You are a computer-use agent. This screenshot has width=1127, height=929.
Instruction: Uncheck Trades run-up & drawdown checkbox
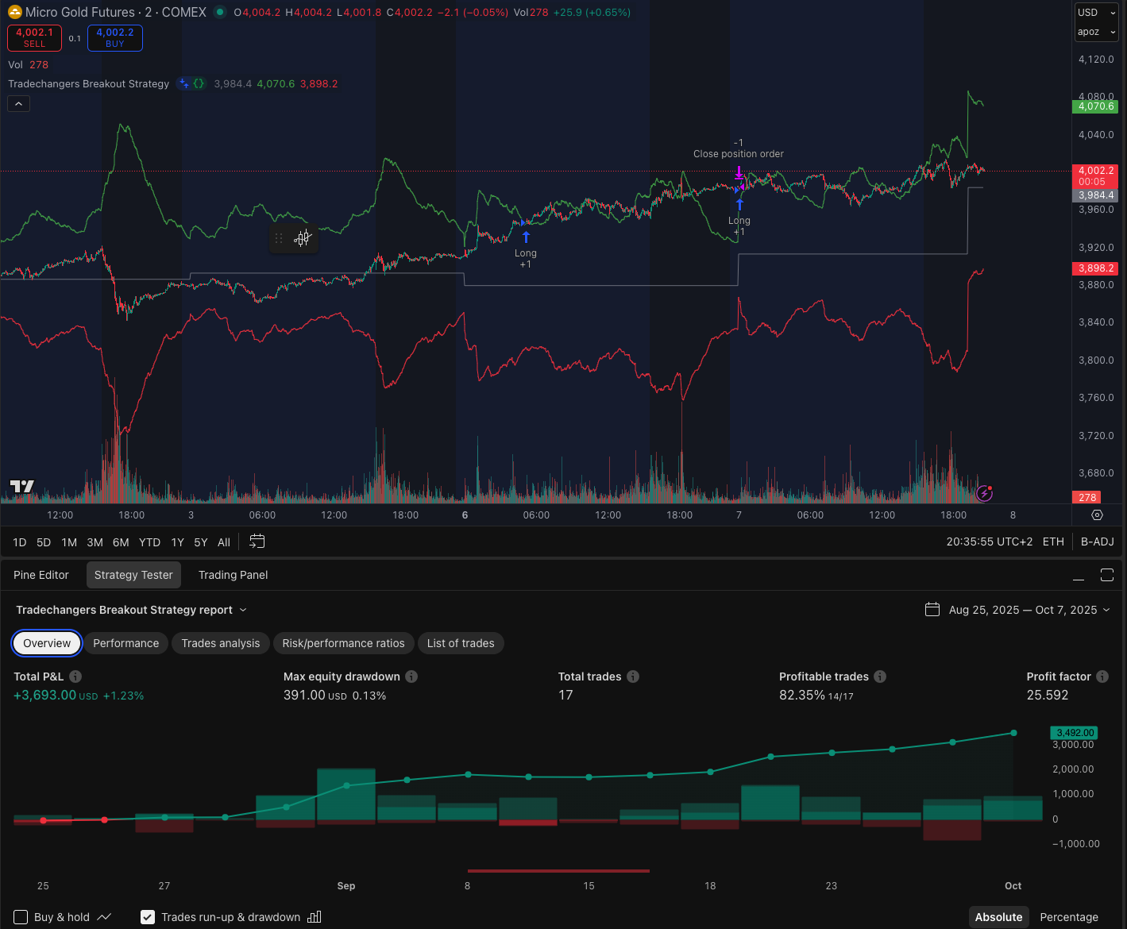pyautogui.click(x=148, y=917)
